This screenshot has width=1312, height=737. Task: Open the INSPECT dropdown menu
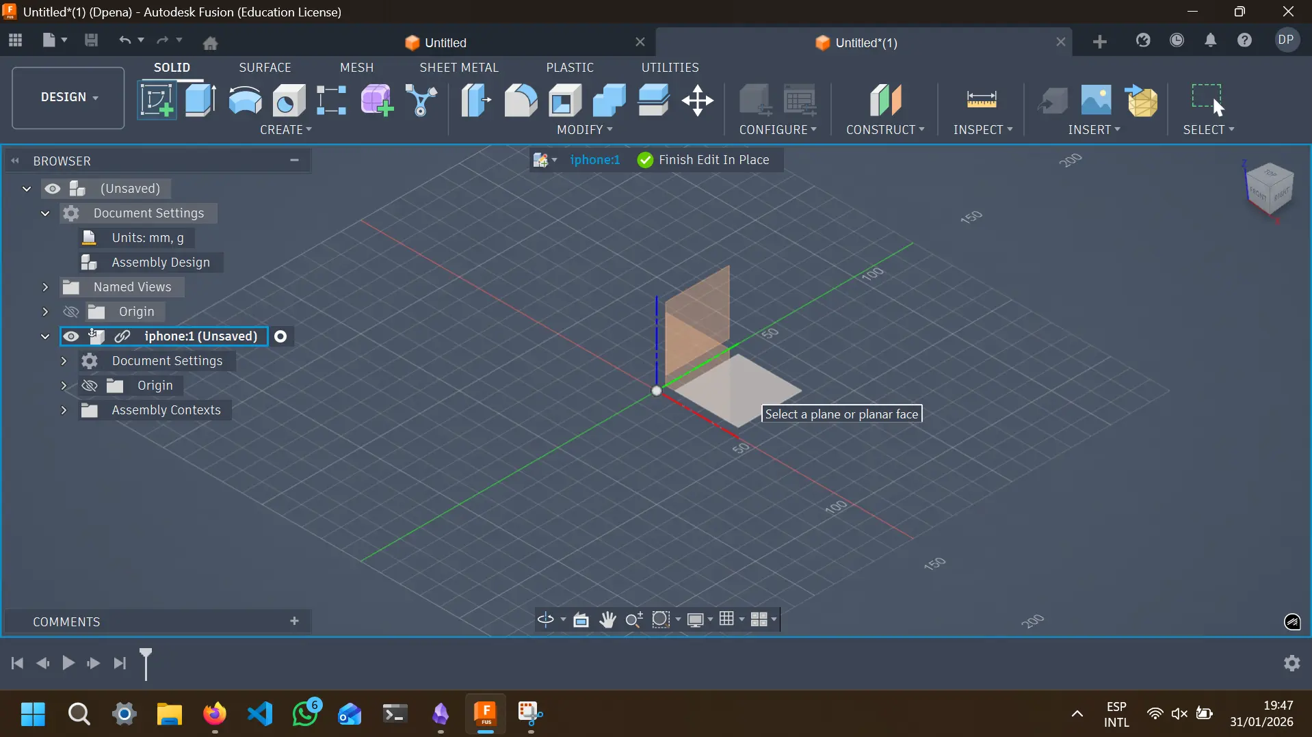983,130
